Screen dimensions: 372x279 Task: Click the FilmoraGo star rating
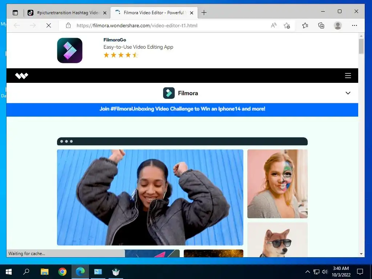pyautogui.click(x=121, y=55)
